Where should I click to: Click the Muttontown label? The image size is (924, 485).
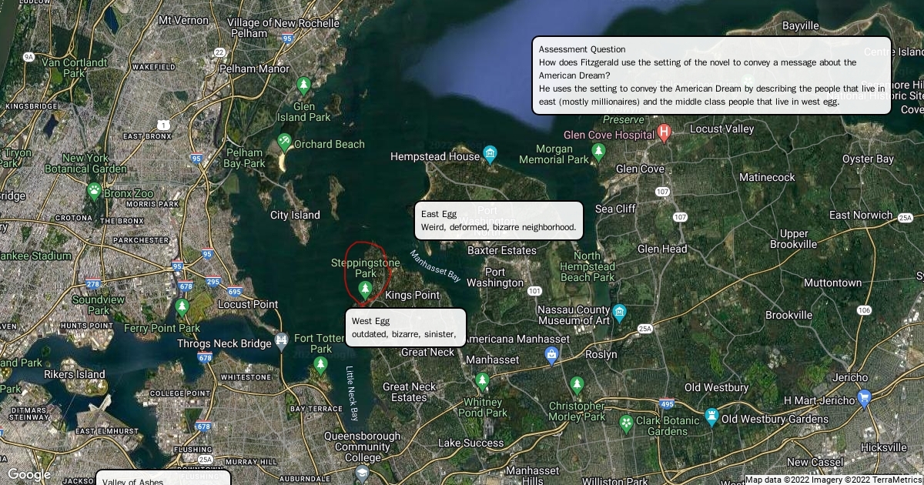[x=833, y=283]
